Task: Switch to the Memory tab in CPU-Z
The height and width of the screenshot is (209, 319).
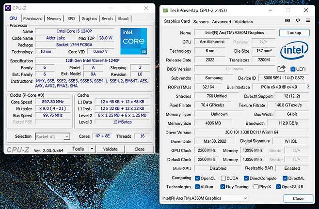Action: click(x=54, y=18)
